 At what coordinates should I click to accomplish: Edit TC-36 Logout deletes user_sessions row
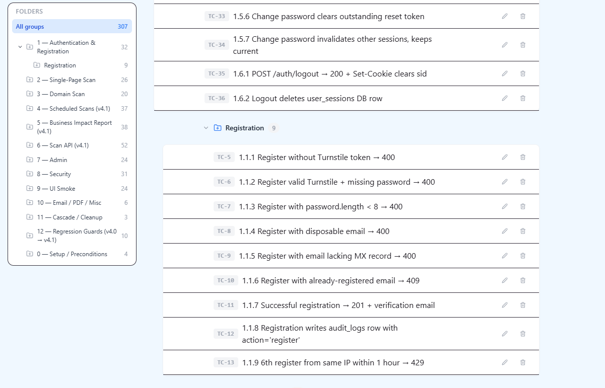[505, 98]
